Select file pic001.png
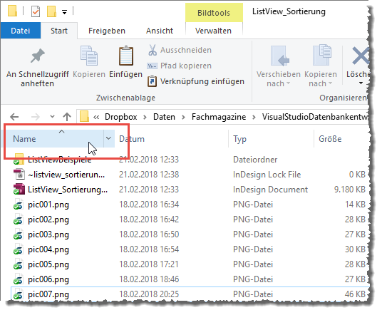The height and width of the screenshot is (315, 382). coord(48,205)
